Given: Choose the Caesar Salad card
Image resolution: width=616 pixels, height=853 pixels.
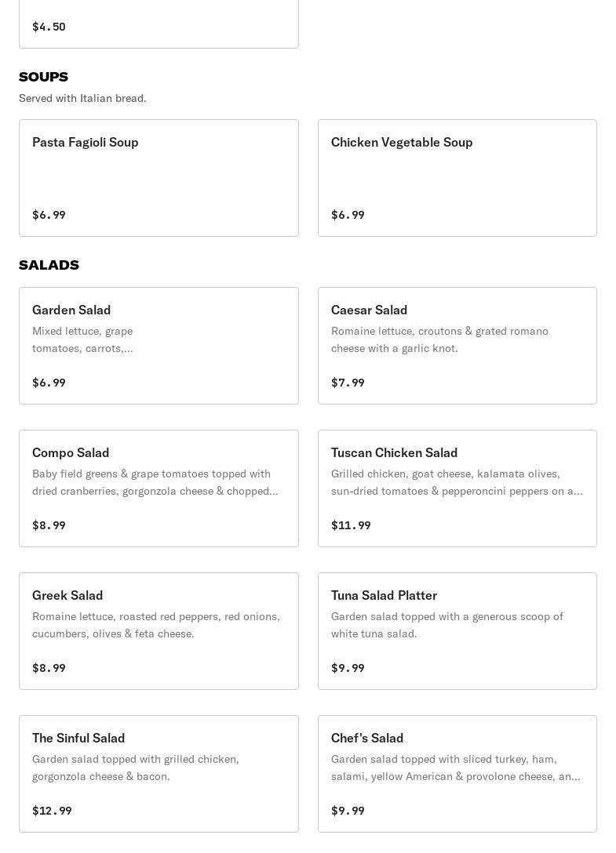Looking at the screenshot, I should tap(457, 346).
